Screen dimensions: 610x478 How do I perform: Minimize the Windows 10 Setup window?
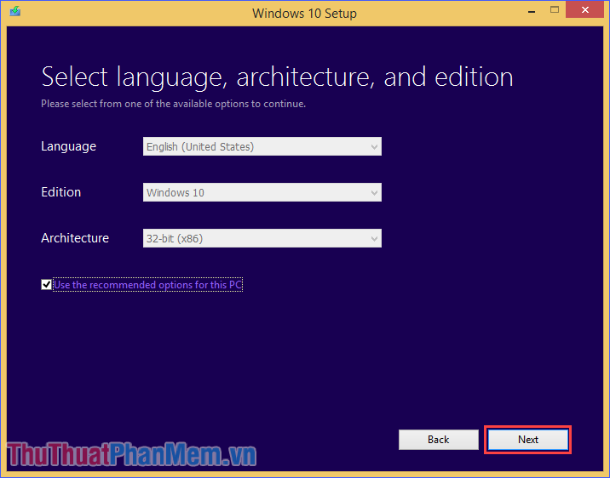click(x=532, y=10)
